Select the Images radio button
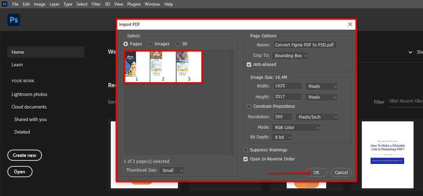The height and width of the screenshot is (196, 423). point(150,44)
